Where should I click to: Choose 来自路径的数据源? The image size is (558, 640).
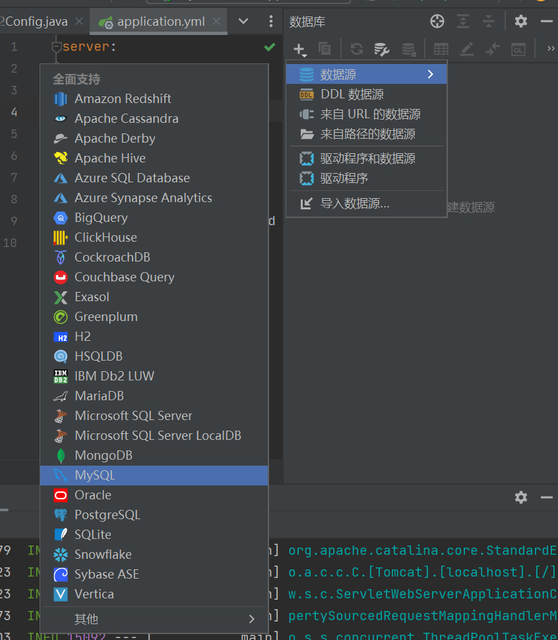[x=367, y=134]
